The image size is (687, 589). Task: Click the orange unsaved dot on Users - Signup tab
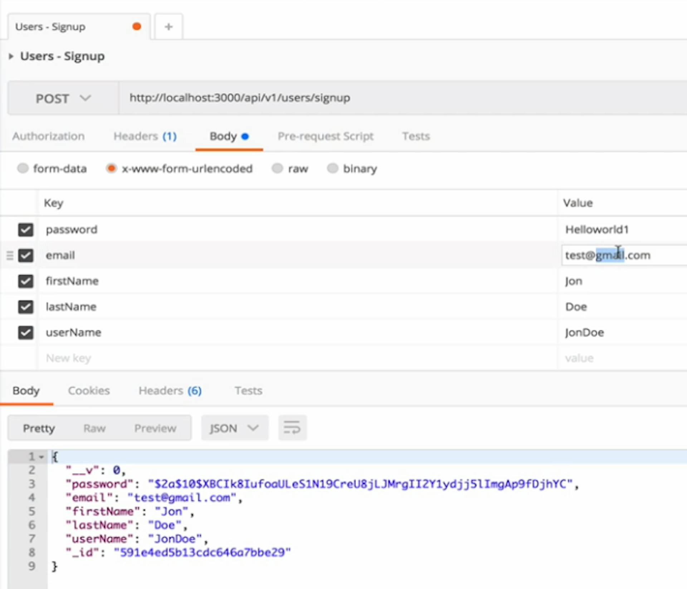(x=136, y=26)
